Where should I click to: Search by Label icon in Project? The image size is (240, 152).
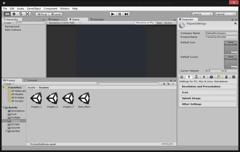click(x=168, y=84)
